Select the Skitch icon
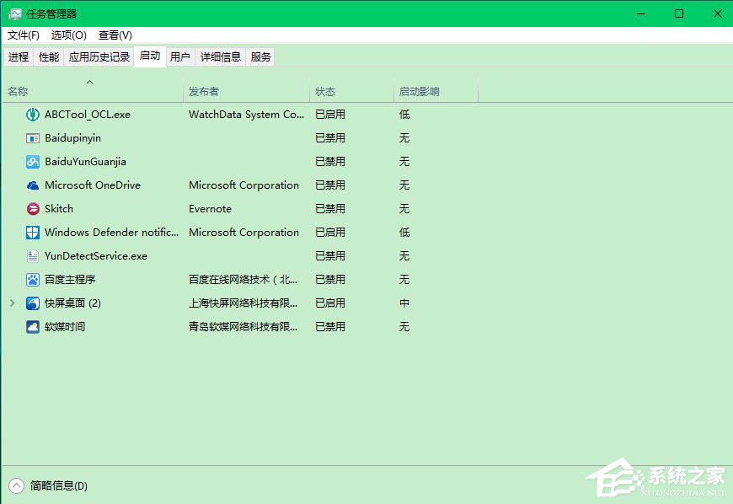The height and width of the screenshot is (504, 733). coord(32,208)
